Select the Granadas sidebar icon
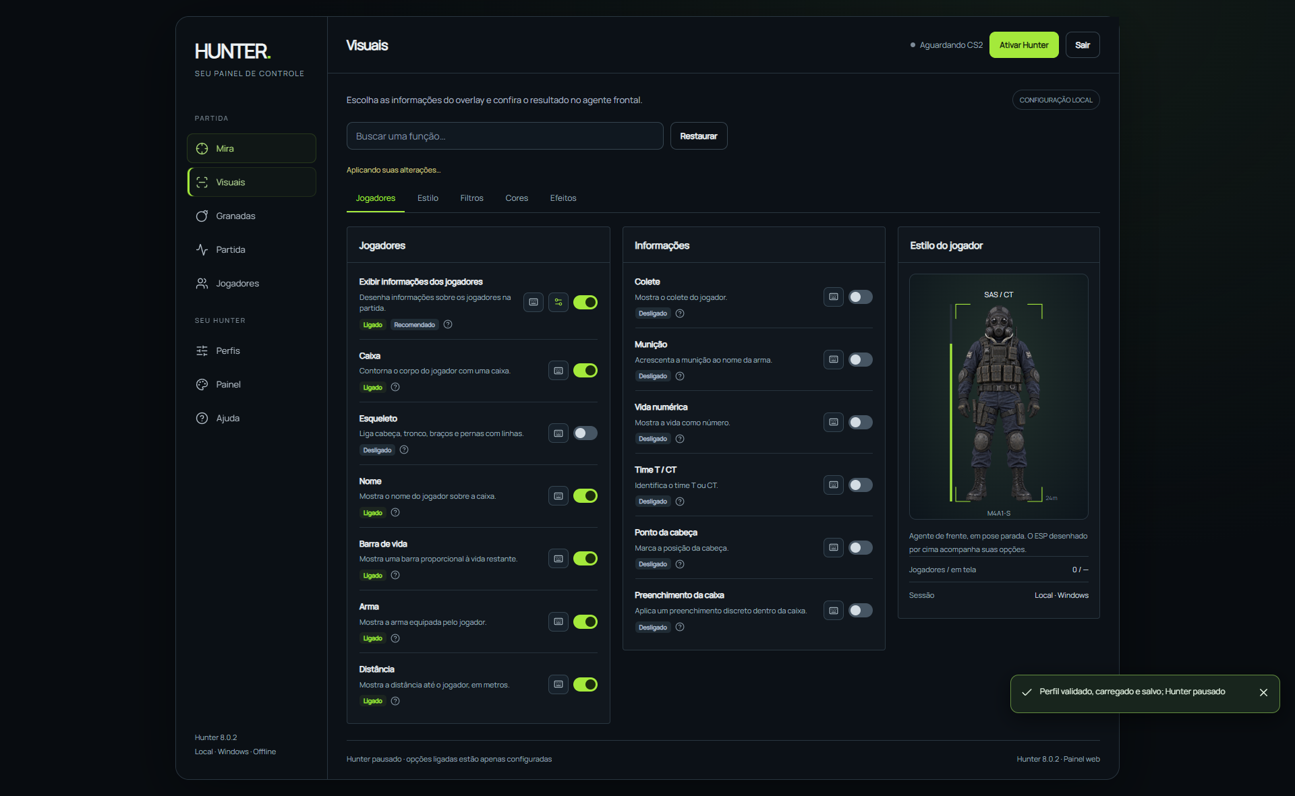This screenshot has width=1295, height=796. coord(202,216)
